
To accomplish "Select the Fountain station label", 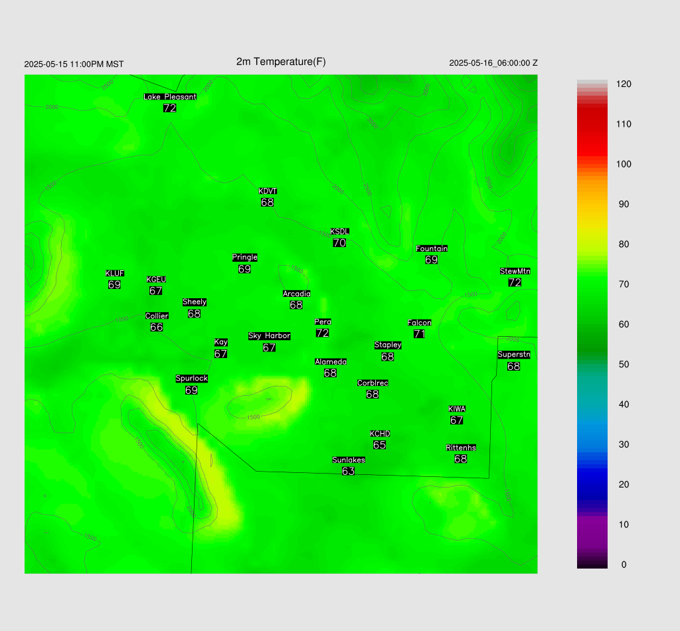I will pos(432,248).
